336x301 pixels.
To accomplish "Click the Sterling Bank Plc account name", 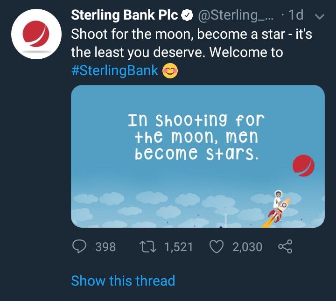I will coord(125,15).
